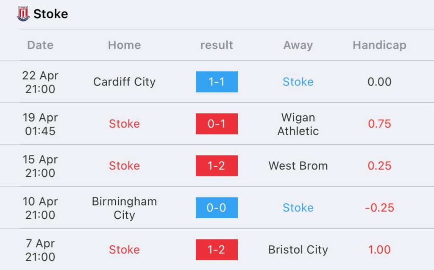Image resolution: width=434 pixels, height=270 pixels.
Task: Select the Date column header
Action: pos(40,45)
